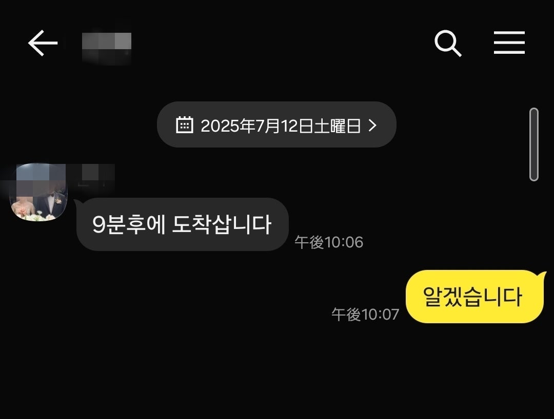This screenshot has height=419, width=554.
Task: Open sender's wedding profile picture
Action: (x=38, y=192)
